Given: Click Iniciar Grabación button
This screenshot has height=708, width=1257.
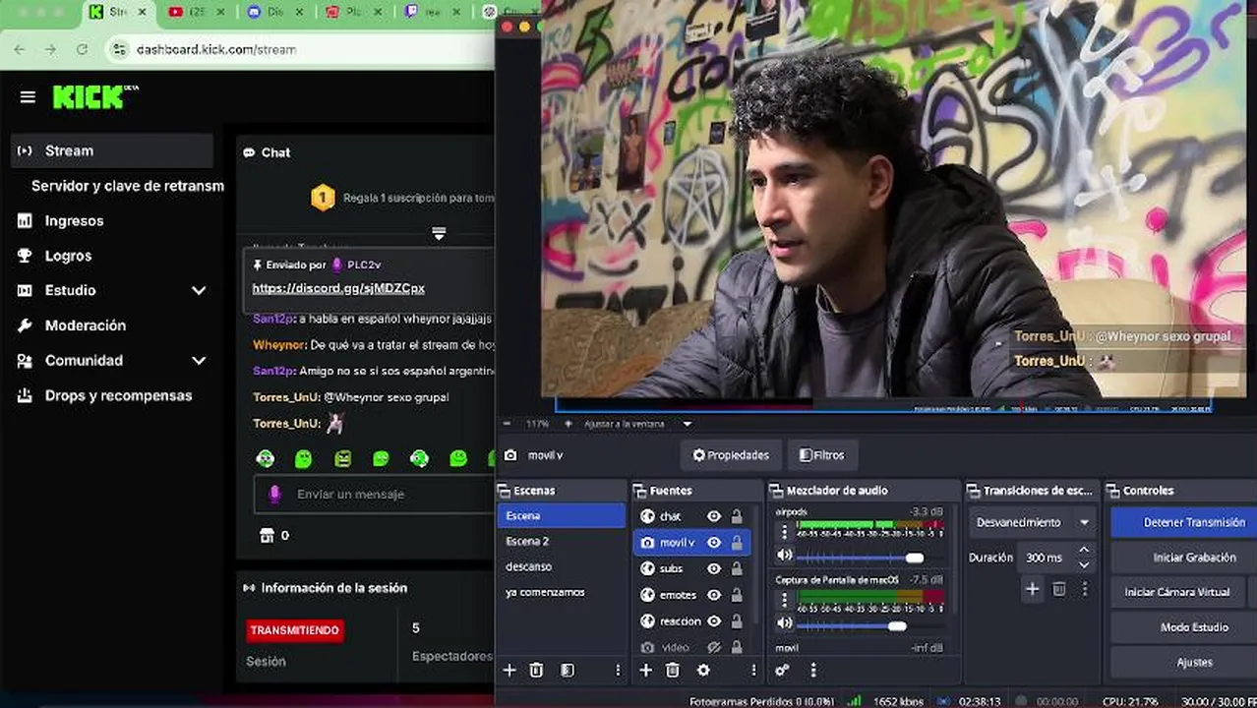Looking at the screenshot, I should pos(1184,558).
